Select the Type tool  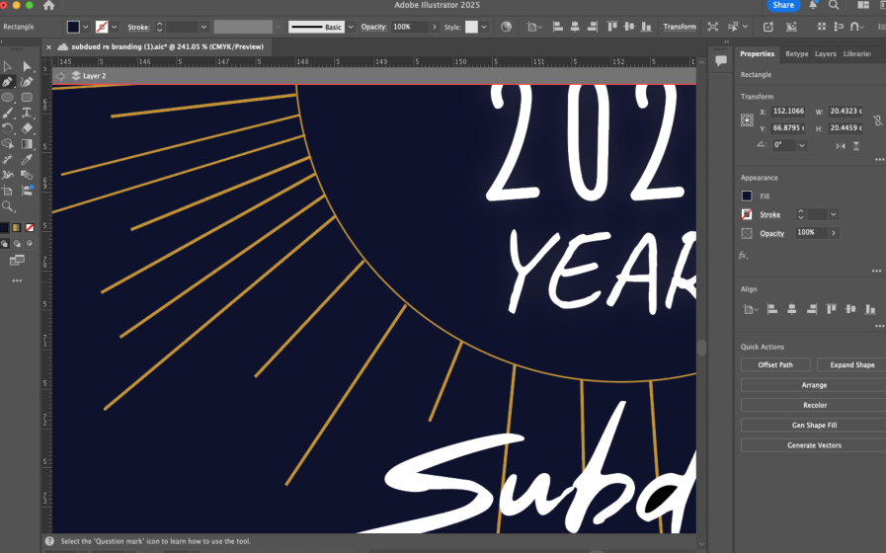[27, 113]
